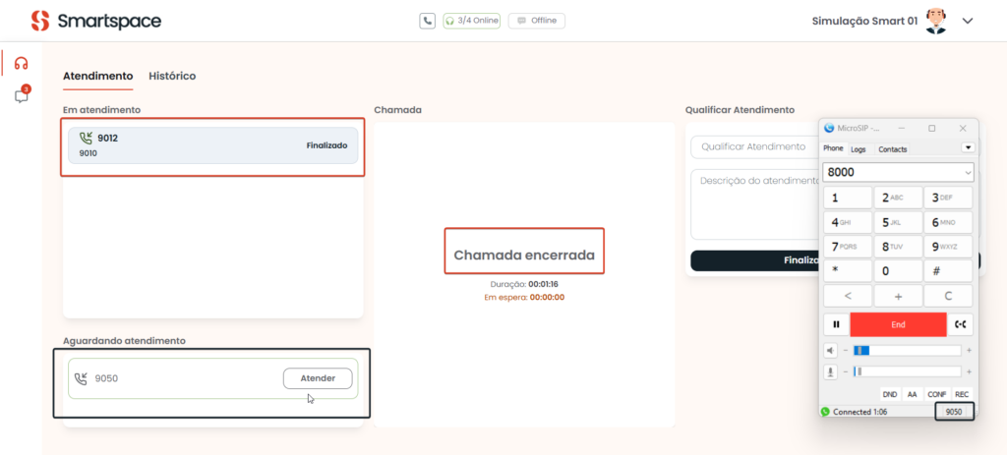Open the Logs tab in MicroSIP
Image resolution: width=1007 pixels, height=455 pixels.
click(x=859, y=149)
